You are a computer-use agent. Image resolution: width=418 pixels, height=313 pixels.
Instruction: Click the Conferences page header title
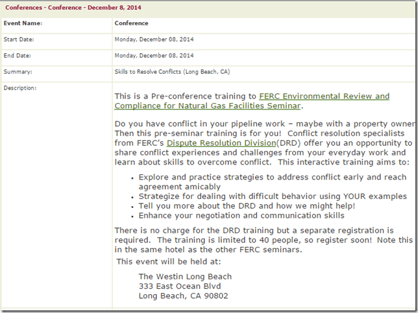[73, 8]
